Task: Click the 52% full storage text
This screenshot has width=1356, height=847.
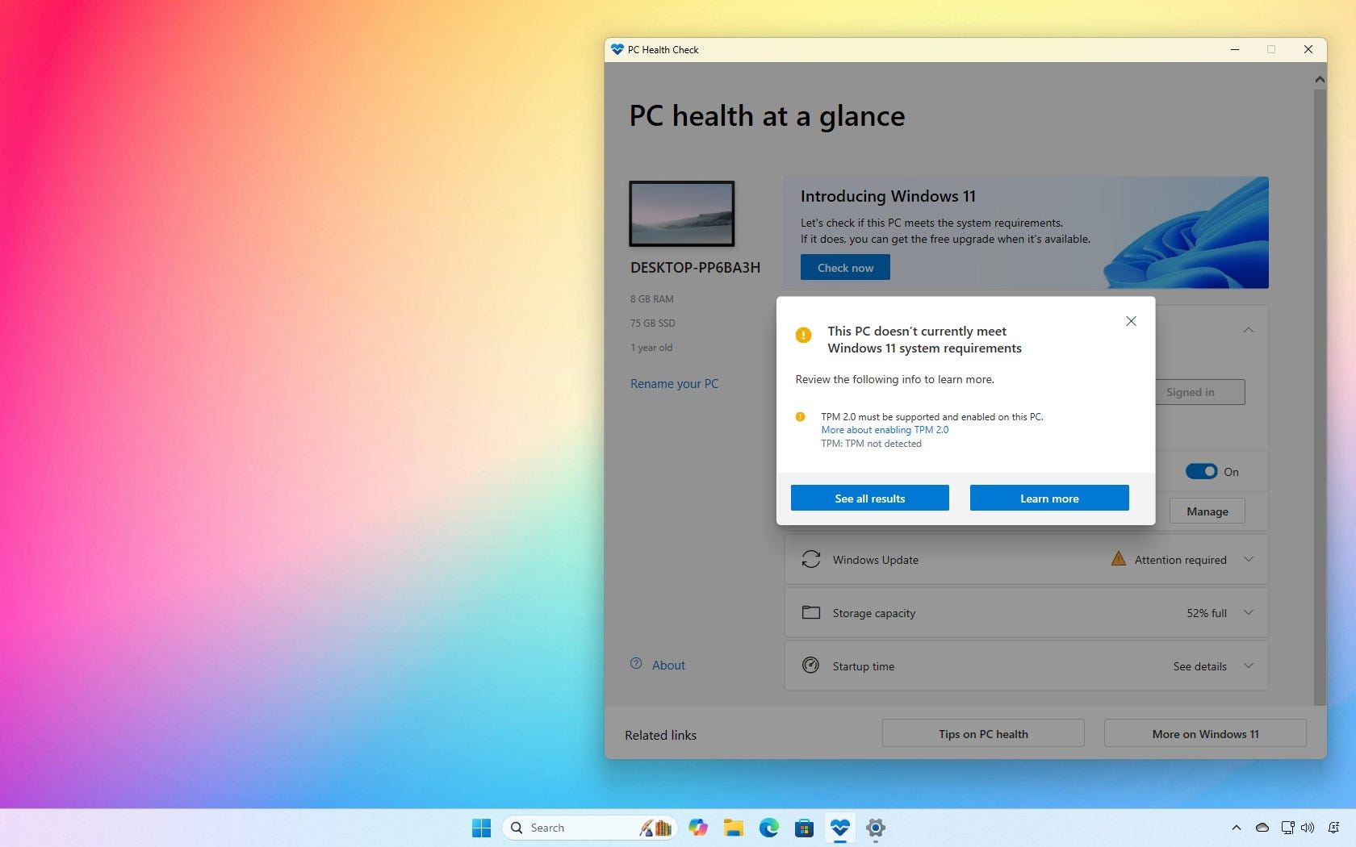Action: [1206, 613]
